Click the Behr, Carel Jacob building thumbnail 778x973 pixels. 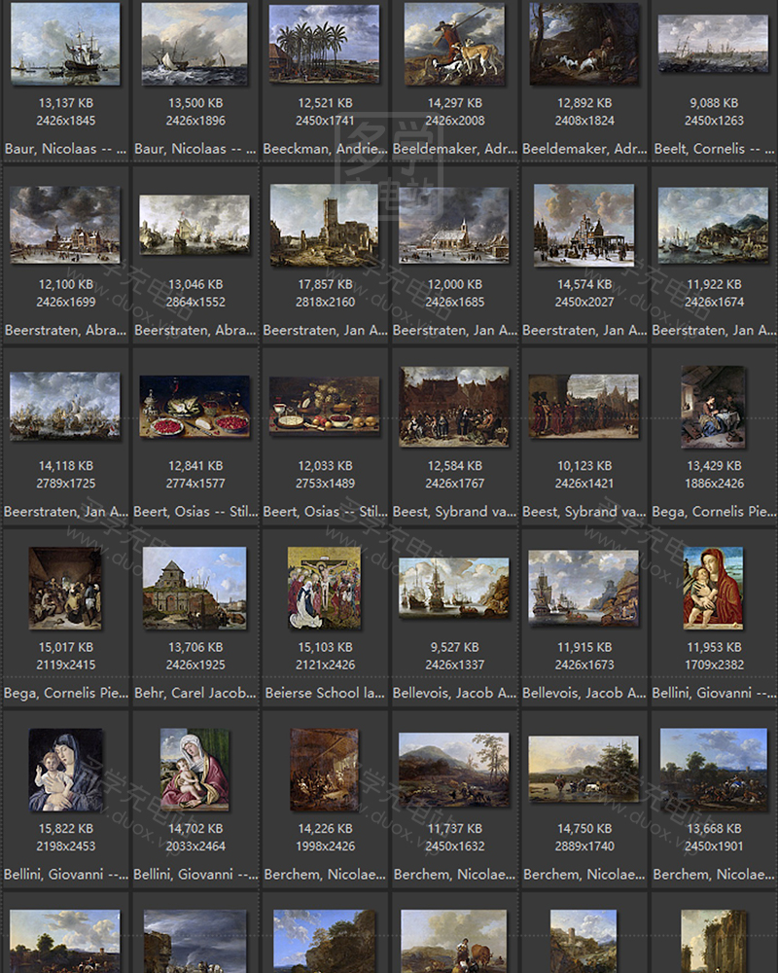[194, 588]
